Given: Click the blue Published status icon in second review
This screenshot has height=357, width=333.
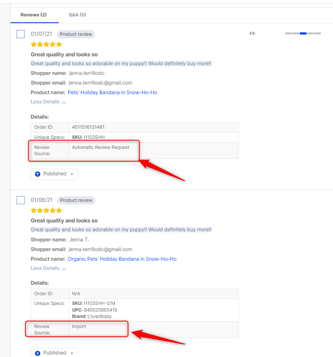Looking at the screenshot, I should (37, 353).
